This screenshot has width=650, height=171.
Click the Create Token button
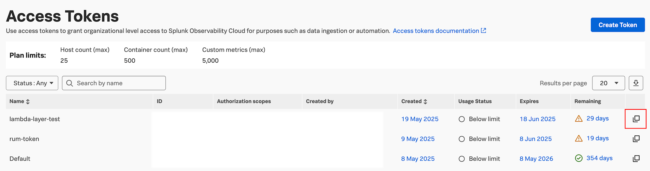(617, 25)
